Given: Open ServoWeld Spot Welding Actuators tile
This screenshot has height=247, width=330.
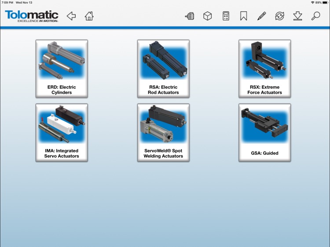Looking at the screenshot, I should (163, 133).
